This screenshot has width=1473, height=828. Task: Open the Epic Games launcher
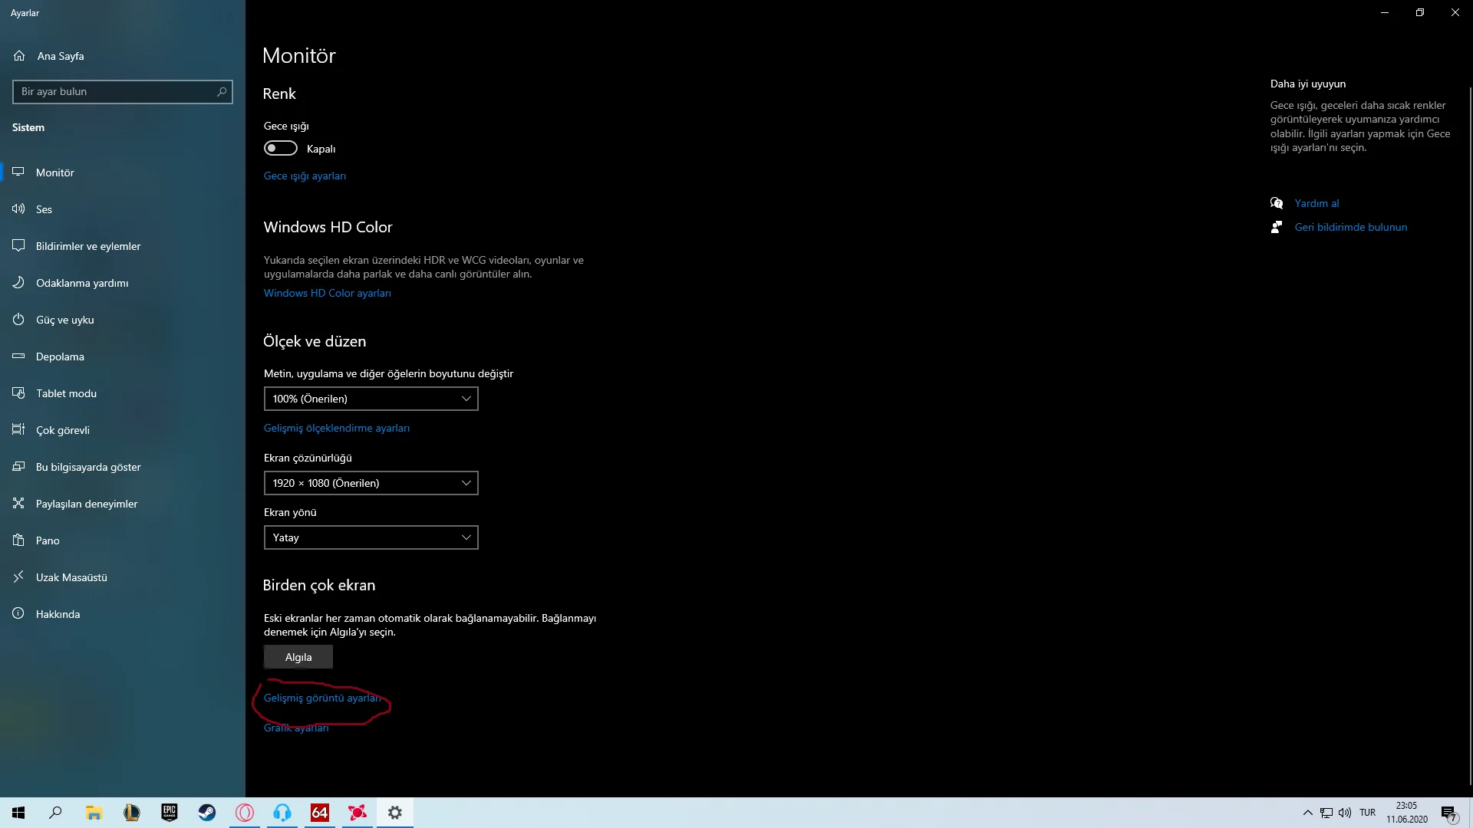click(169, 812)
